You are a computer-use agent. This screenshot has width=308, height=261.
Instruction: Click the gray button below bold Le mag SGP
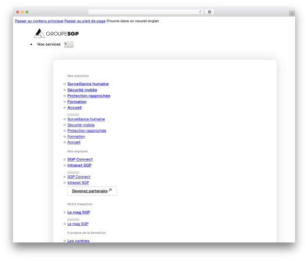(x=73, y=219)
